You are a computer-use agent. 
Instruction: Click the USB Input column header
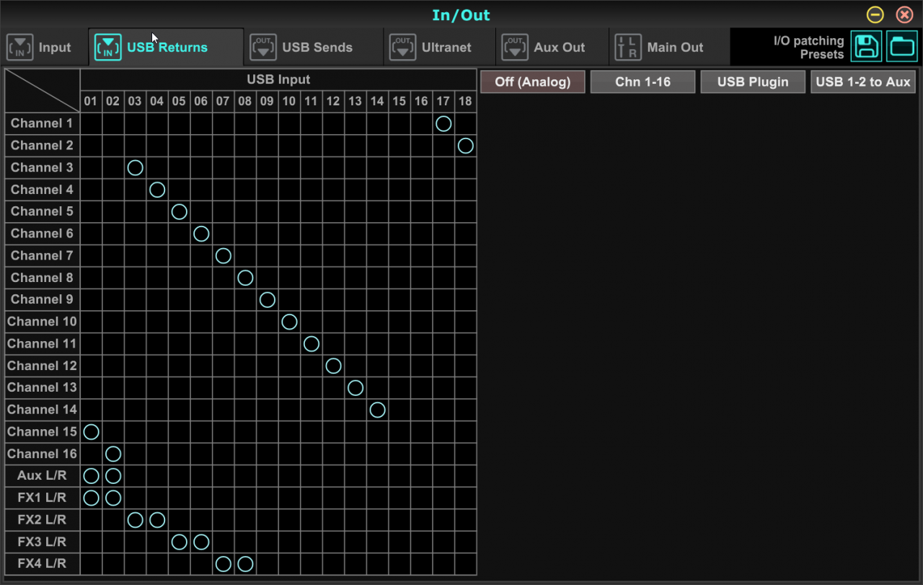coord(278,79)
